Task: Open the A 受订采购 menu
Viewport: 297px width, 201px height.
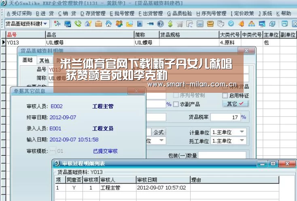Action: (19, 14)
